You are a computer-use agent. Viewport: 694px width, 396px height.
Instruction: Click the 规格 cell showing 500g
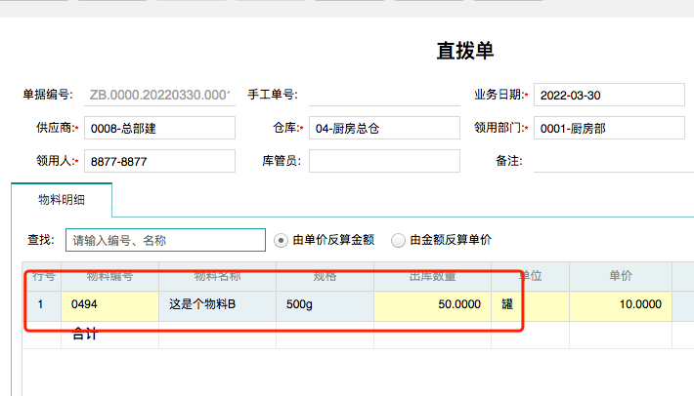point(325,305)
